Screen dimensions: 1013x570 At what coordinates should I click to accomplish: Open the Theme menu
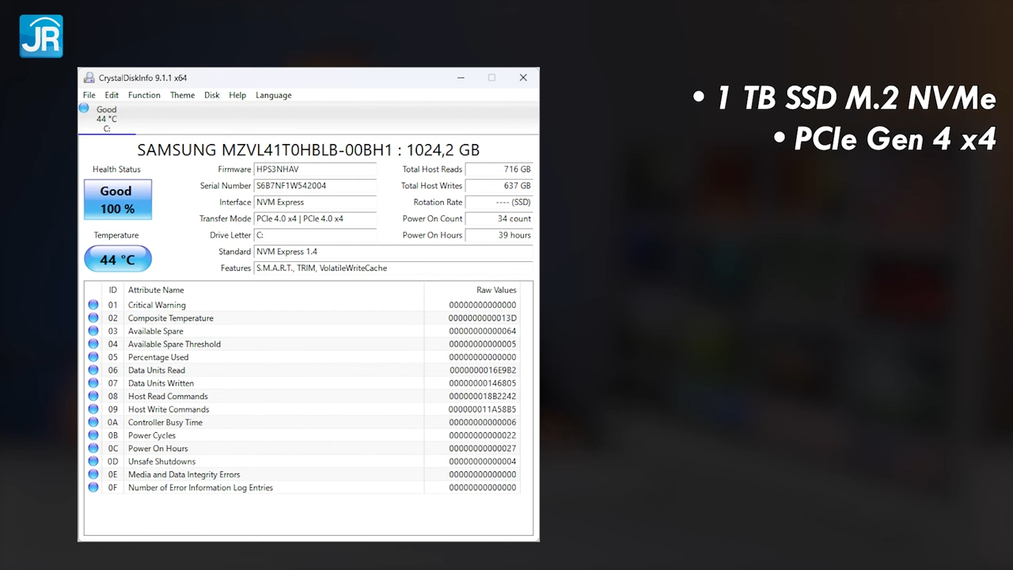pyautogui.click(x=182, y=95)
